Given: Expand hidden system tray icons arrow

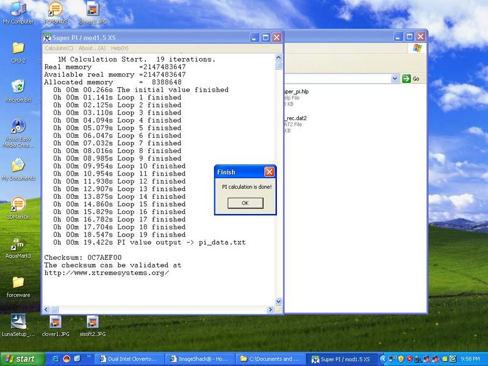Looking at the screenshot, I should 383,359.
